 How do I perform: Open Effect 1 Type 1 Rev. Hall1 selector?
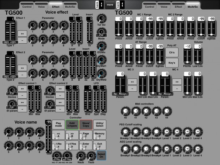[10, 30]
